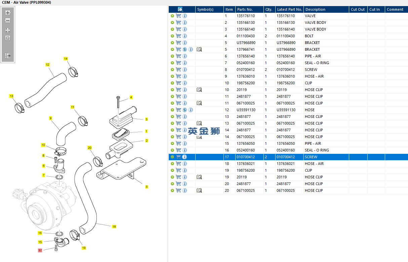Image resolution: width=408 pixels, height=262 pixels.
Task: Select callout 15 pipe in the diagram
Action: point(40,242)
